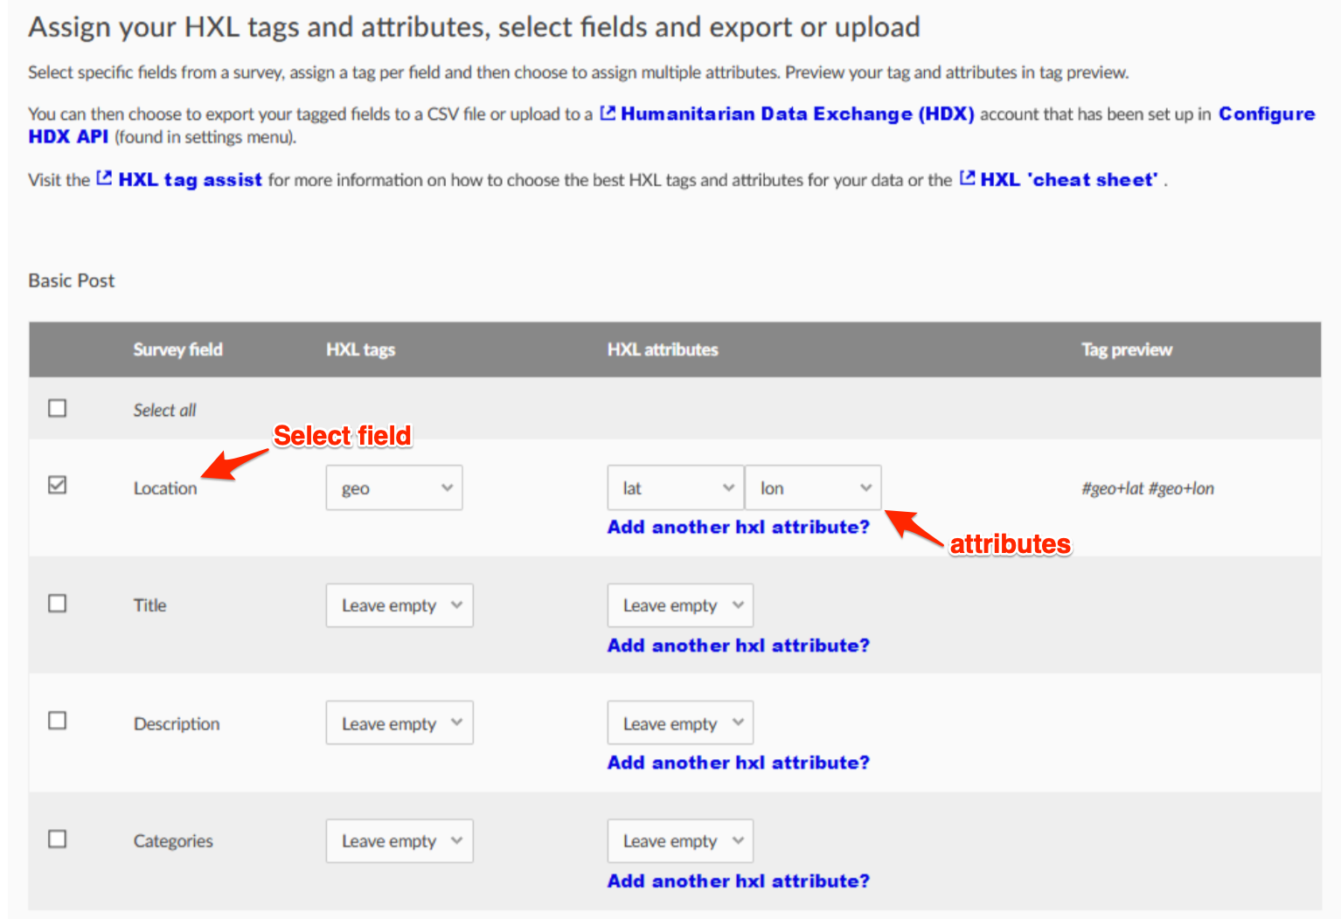Open the attribute dropdown for Categories row

679,840
